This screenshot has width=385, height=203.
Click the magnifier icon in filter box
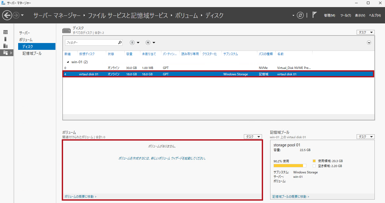[120, 42]
